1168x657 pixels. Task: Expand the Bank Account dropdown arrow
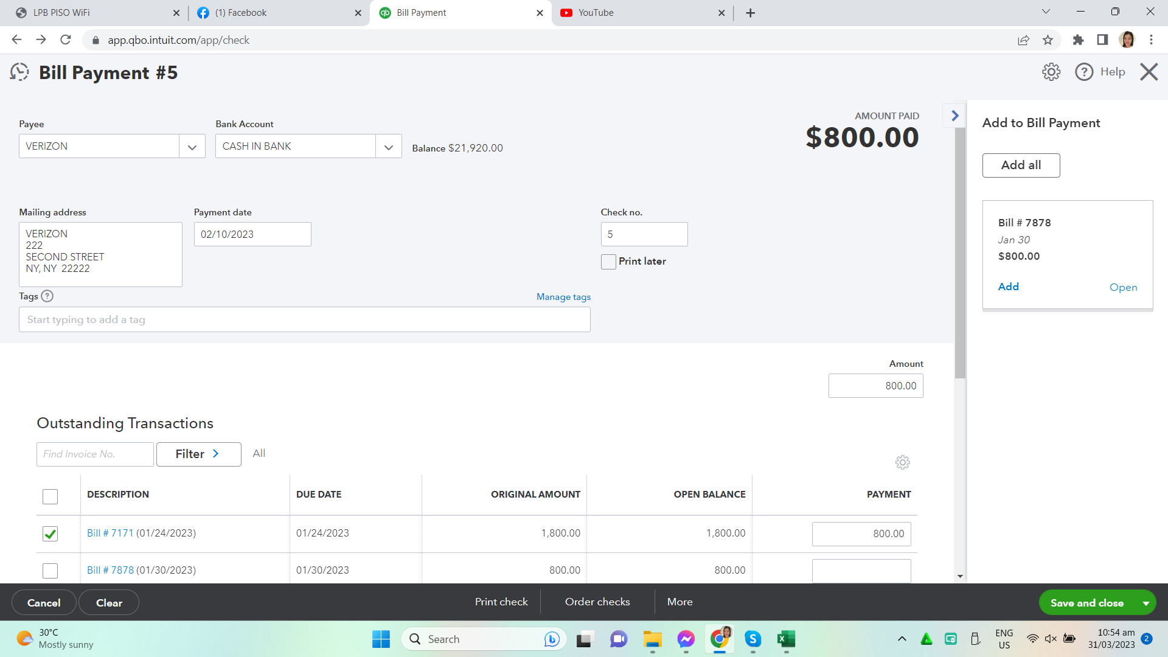pyautogui.click(x=389, y=147)
